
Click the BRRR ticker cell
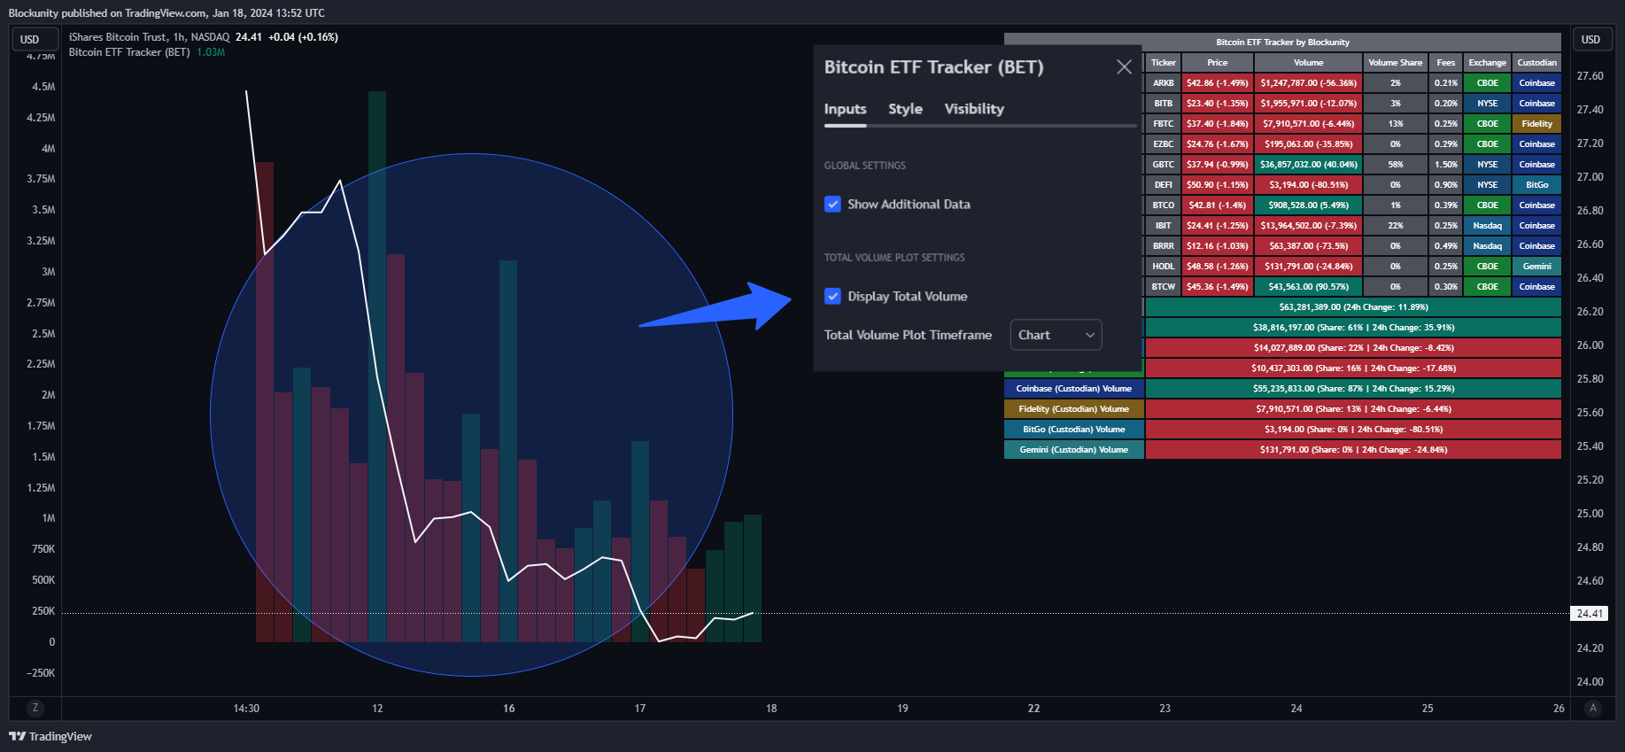tap(1164, 246)
